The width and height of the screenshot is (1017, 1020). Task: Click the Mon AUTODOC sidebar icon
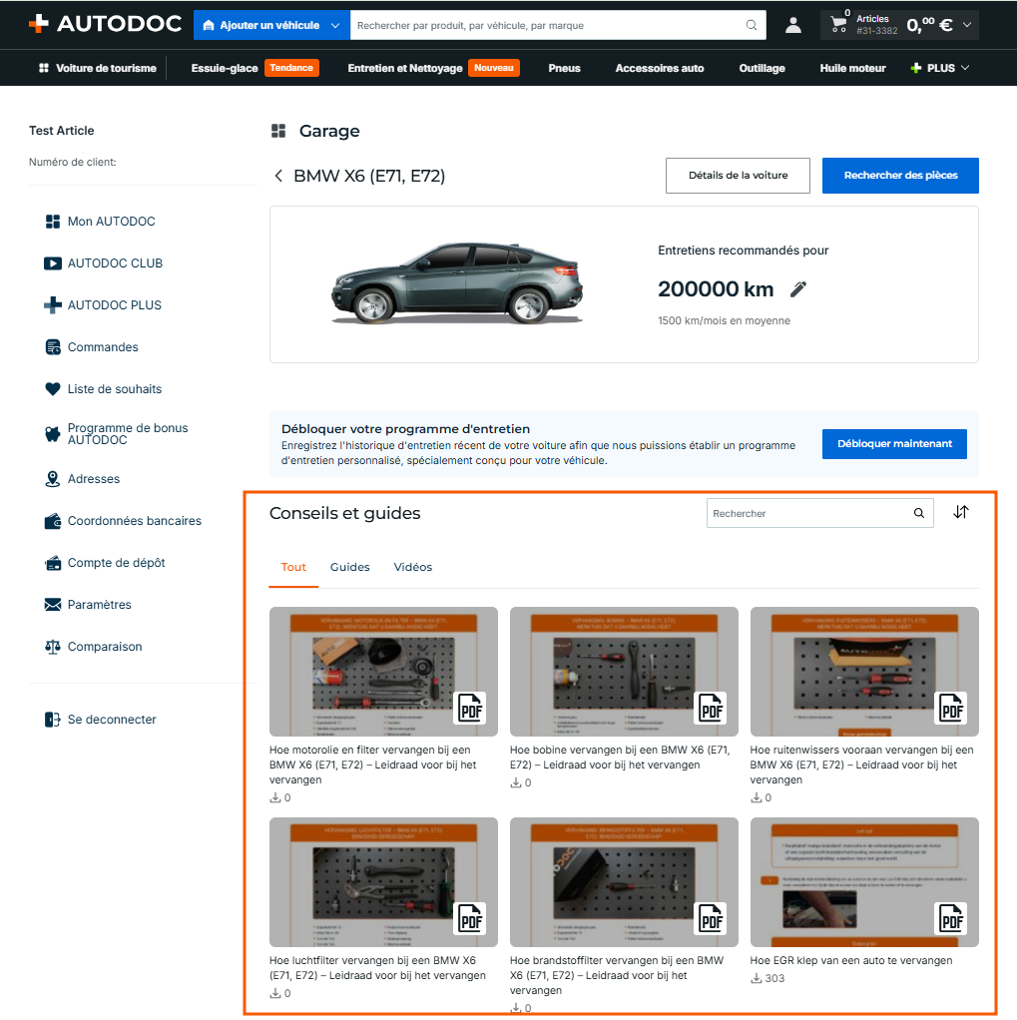(x=53, y=222)
